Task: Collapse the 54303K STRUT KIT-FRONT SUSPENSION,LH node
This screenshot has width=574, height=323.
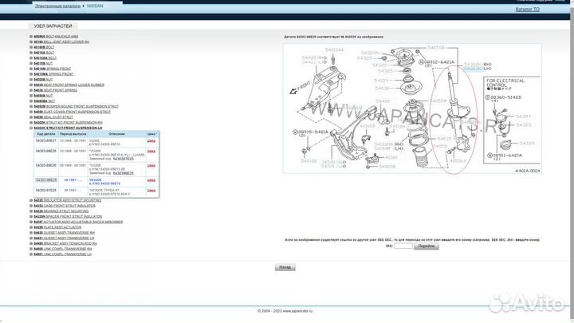Action: click(x=32, y=128)
